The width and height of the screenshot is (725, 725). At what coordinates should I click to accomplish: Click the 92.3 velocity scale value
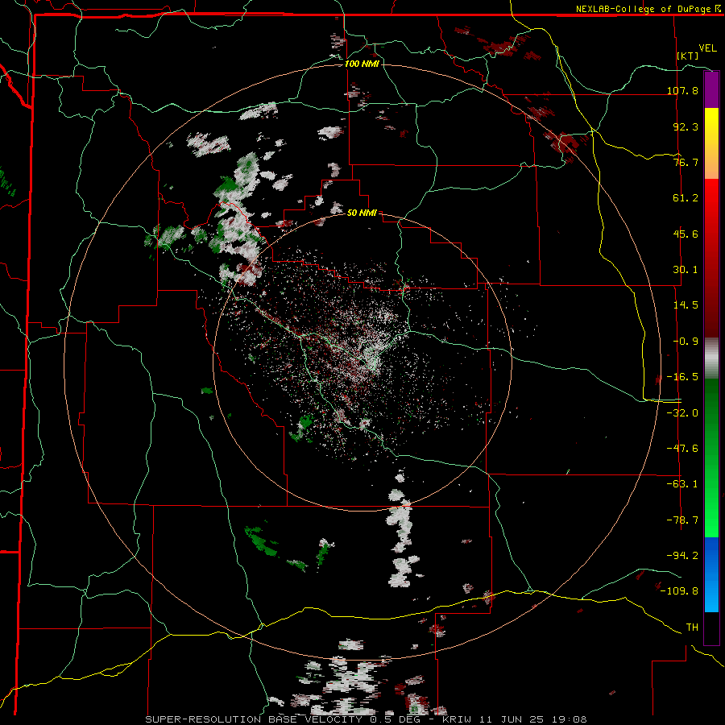(686, 126)
